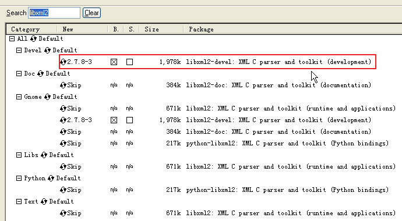Image resolution: width=402 pixels, height=221 pixels.
Task: Toggle binary checkbox for libxml2-devel under Gnome
Action: click(x=114, y=120)
